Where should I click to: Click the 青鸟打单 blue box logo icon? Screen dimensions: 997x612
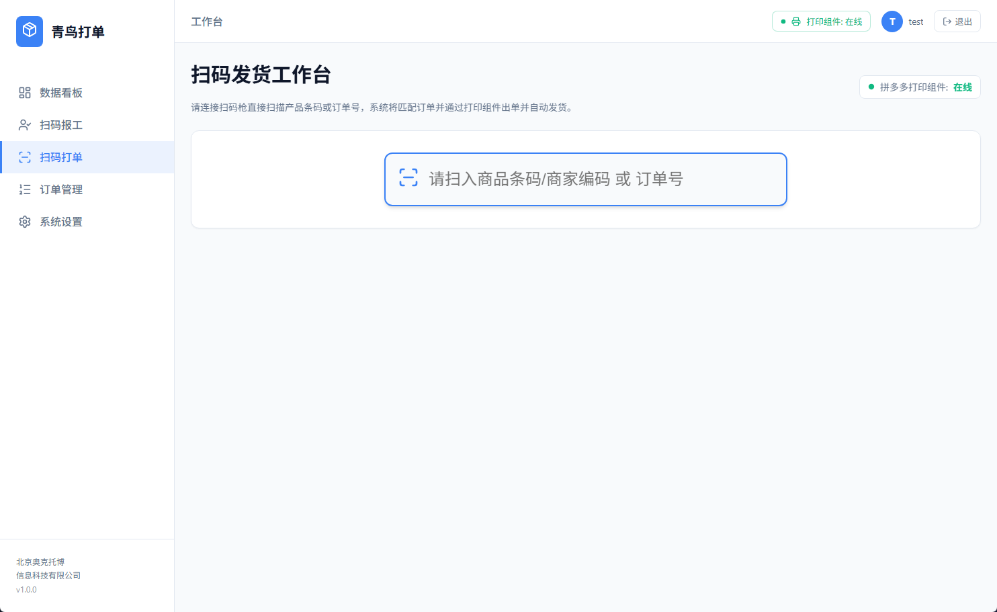(x=30, y=32)
